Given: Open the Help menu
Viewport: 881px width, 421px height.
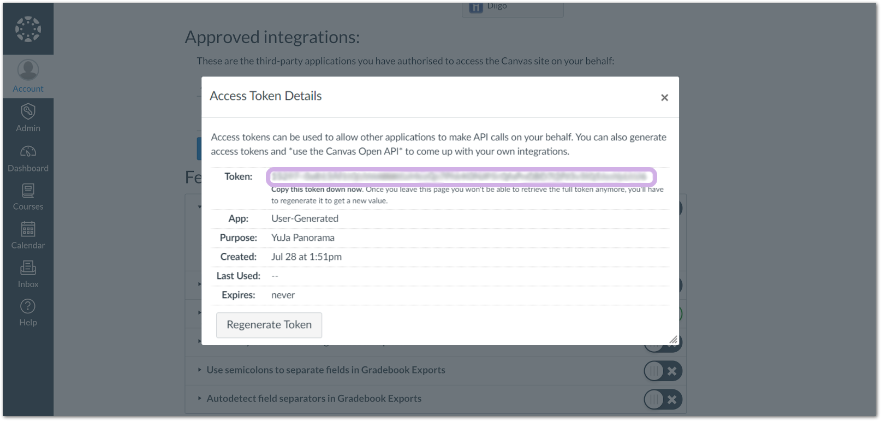Looking at the screenshot, I should click(x=28, y=312).
